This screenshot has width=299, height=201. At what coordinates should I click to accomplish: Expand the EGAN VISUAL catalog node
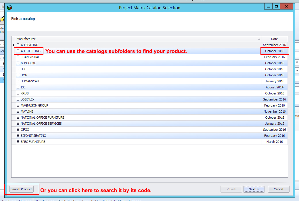coord(18,57)
